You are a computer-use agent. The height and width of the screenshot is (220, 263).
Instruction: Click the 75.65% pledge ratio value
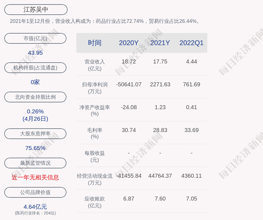click(35, 148)
